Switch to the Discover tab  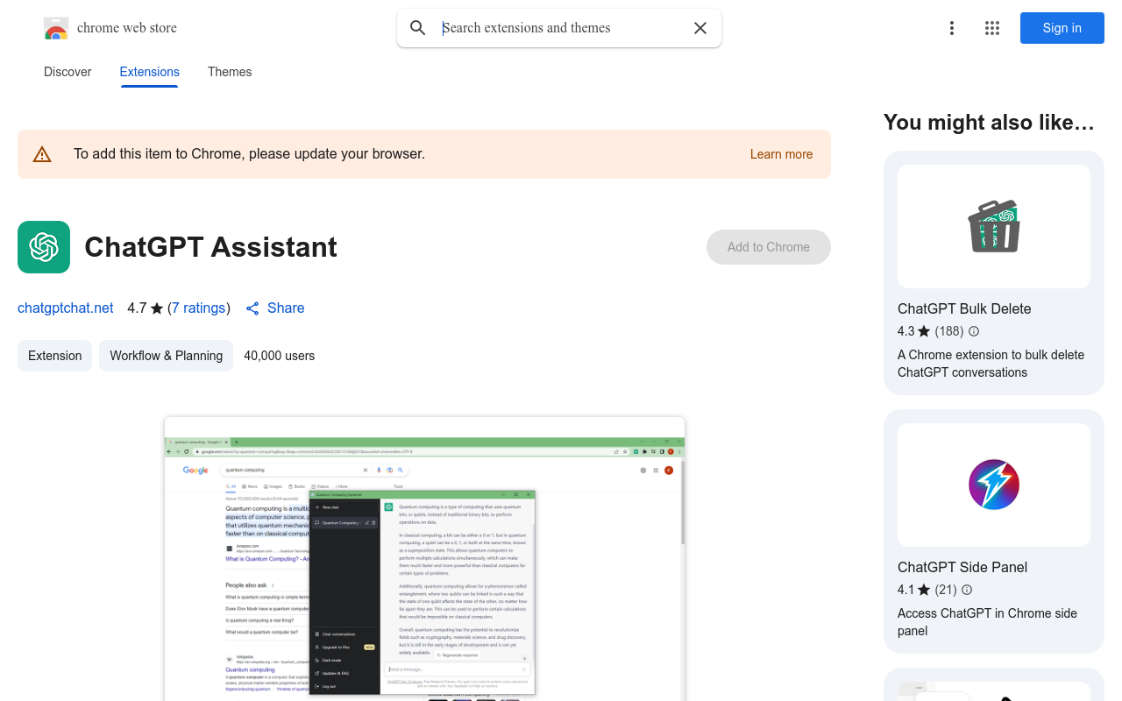[67, 72]
